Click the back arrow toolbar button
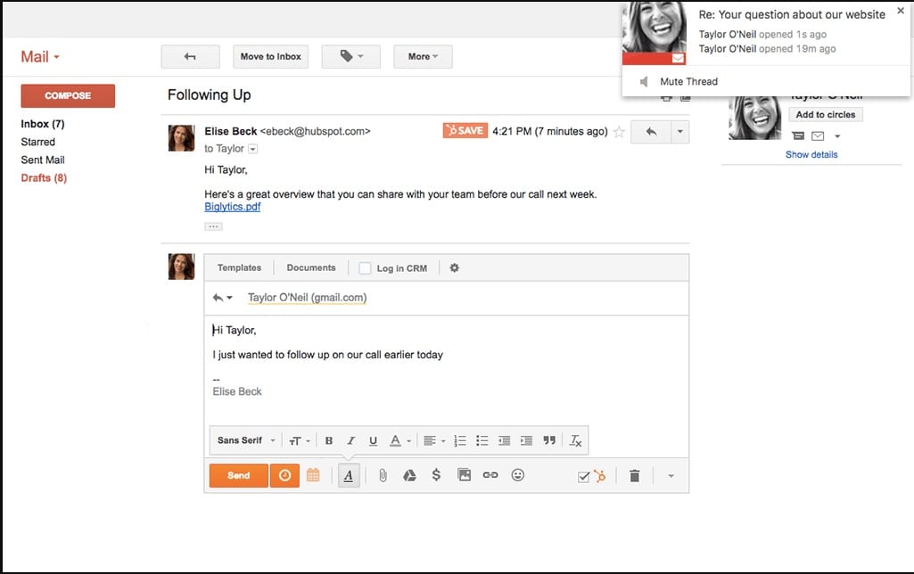914x574 pixels. [x=190, y=56]
